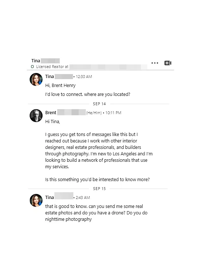Viewport: 197px width, 277px height.
Task: Open the three-dot more options menu
Action: (155, 63)
